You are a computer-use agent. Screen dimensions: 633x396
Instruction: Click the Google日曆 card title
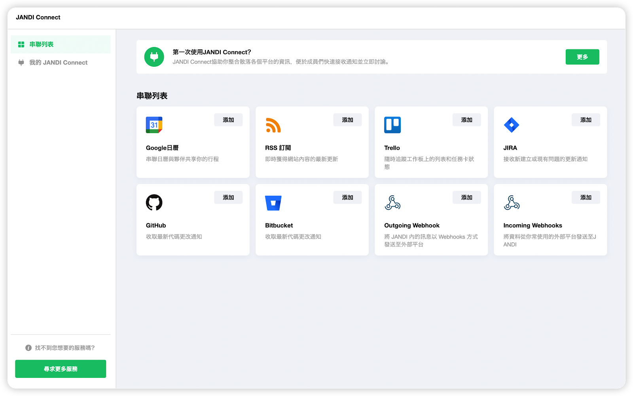coord(162,148)
